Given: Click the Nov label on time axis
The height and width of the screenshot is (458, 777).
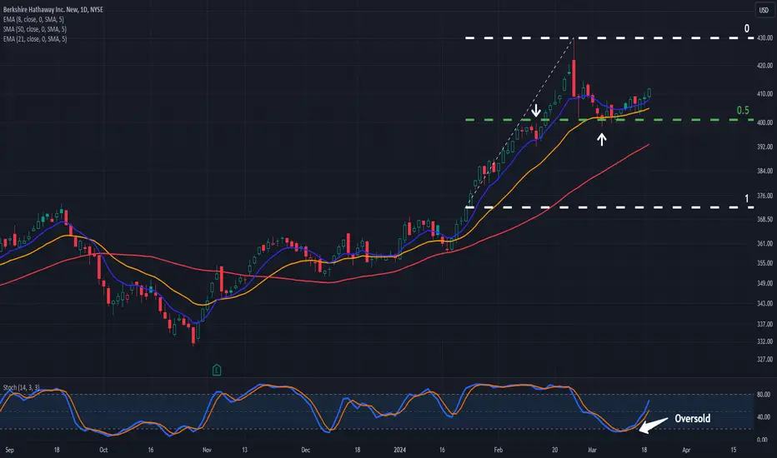Looking at the screenshot, I should click(207, 450).
